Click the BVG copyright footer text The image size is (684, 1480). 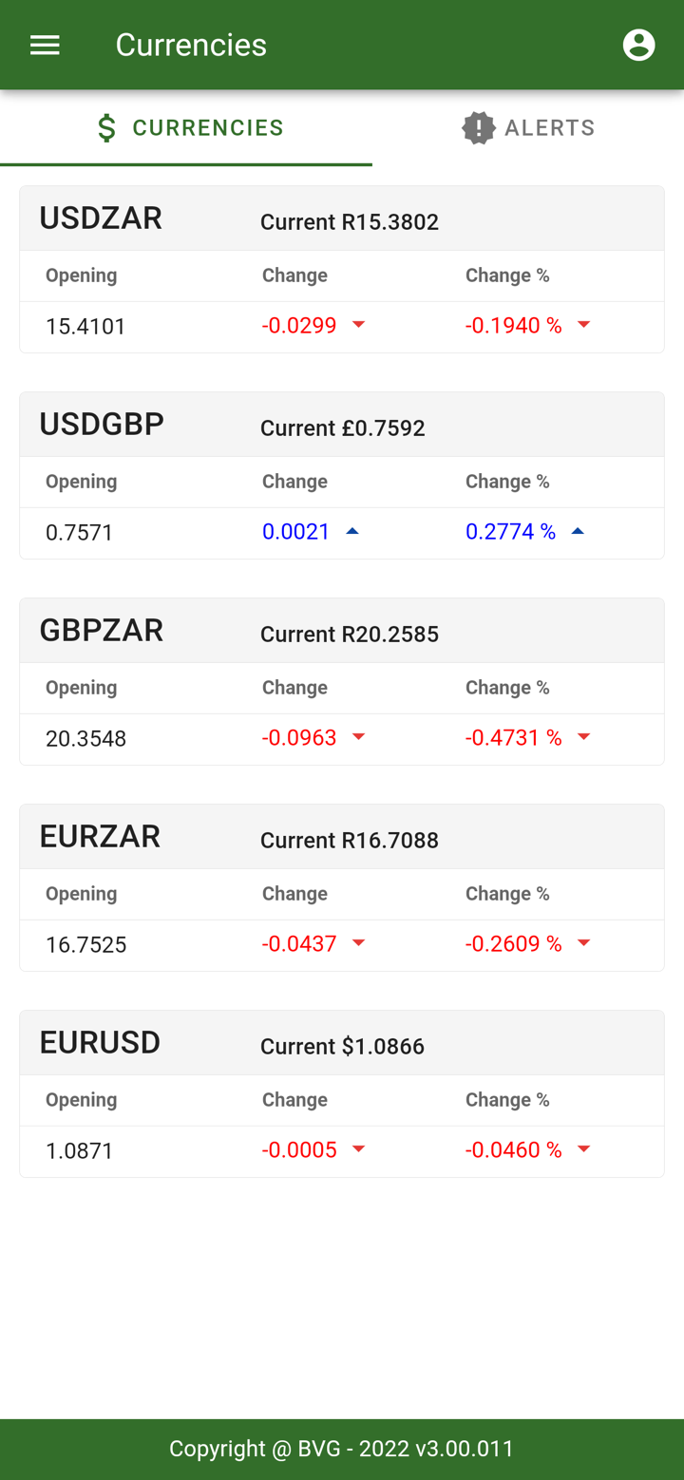point(342,1449)
